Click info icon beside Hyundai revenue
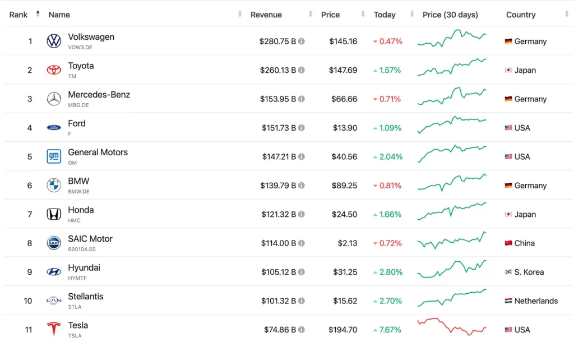Viewport: 574px width, 342px height. click(x=302, y=272)
